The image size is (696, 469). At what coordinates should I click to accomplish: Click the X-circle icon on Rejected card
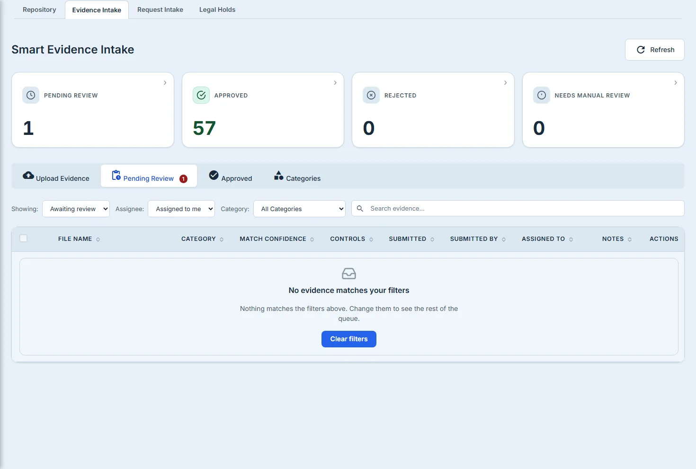(x=371, y=95)
